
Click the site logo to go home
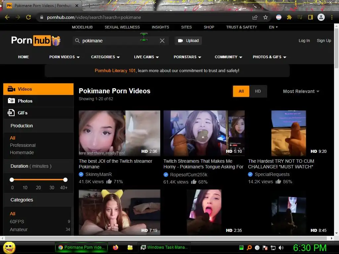click(36, 41)
